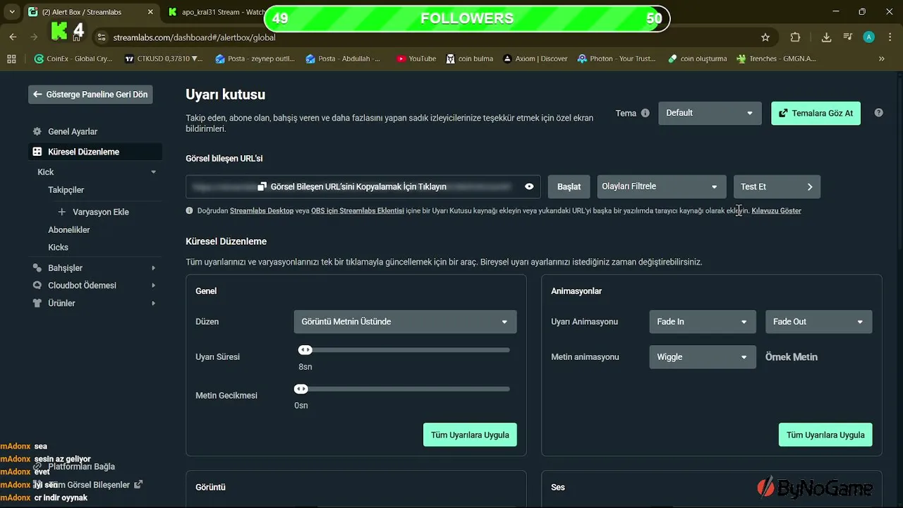
Task: Bookmark this page with the star icon
Action: 765,37
